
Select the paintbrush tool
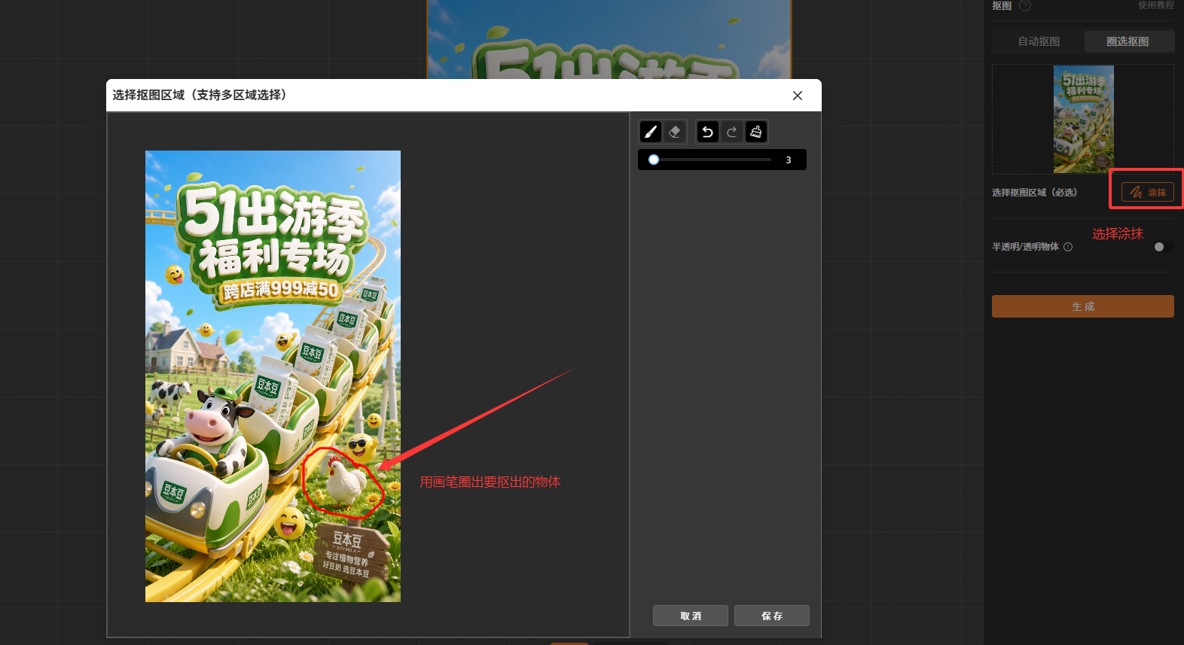coord(651,132)
